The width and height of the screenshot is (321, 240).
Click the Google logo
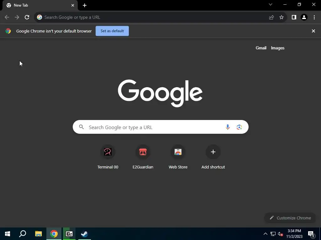click(x=160, y=93)
